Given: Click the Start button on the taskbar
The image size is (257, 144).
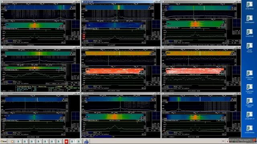Looking at the screenshot, I should click(x=4, y=141).
